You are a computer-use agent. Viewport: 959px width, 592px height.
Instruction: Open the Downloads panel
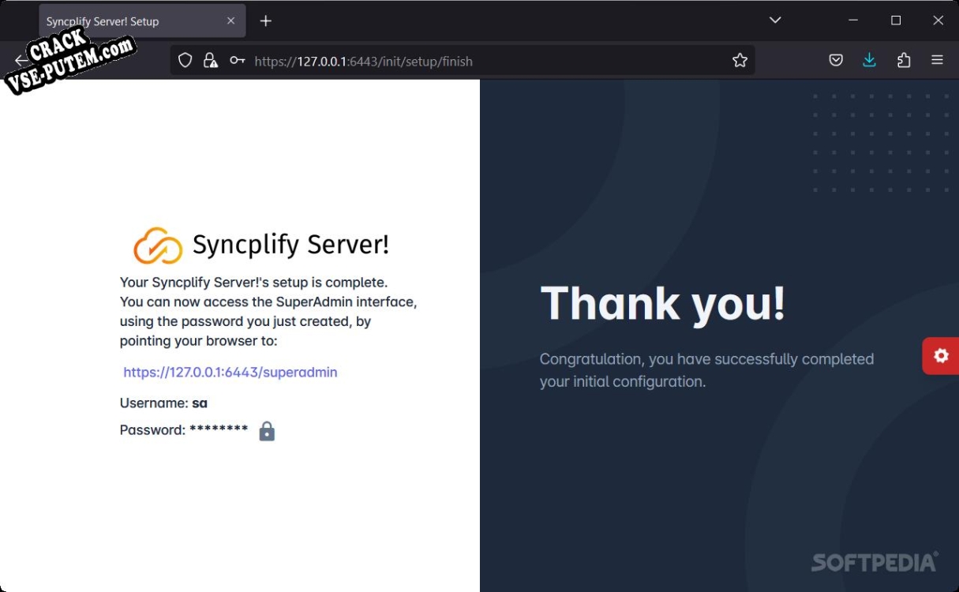tap(869, 61)
